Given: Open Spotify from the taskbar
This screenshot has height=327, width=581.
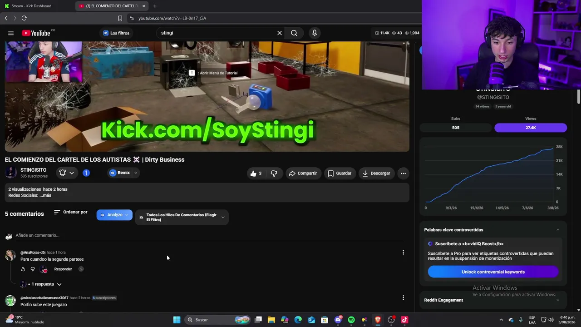Looking at the screenshot, I should 351,320.
